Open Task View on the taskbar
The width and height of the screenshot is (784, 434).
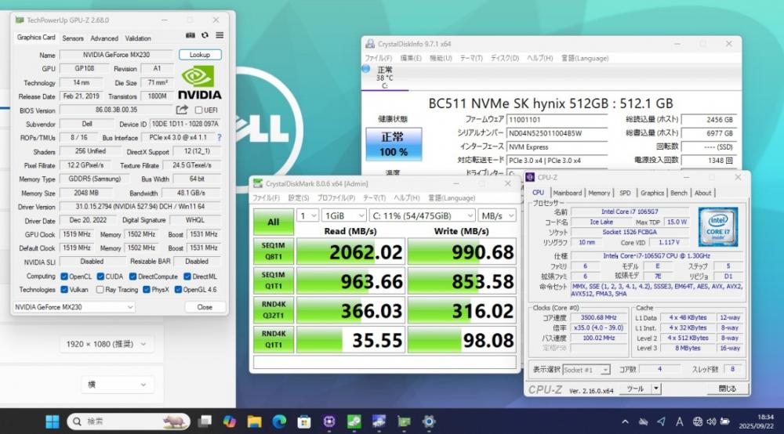205,421
